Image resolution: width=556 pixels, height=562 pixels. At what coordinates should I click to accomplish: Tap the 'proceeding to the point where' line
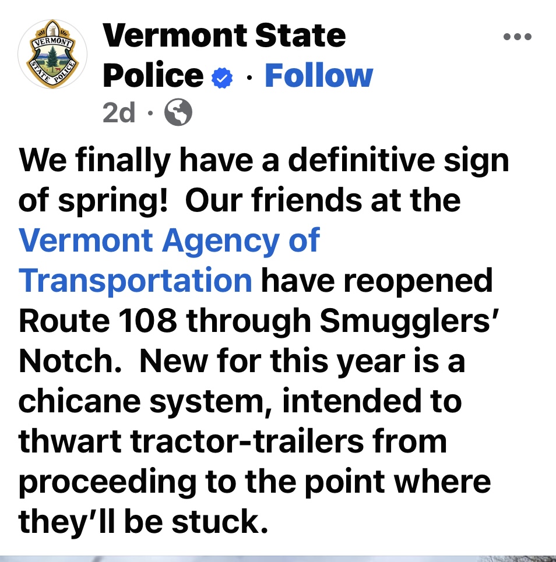pos(255,482)
